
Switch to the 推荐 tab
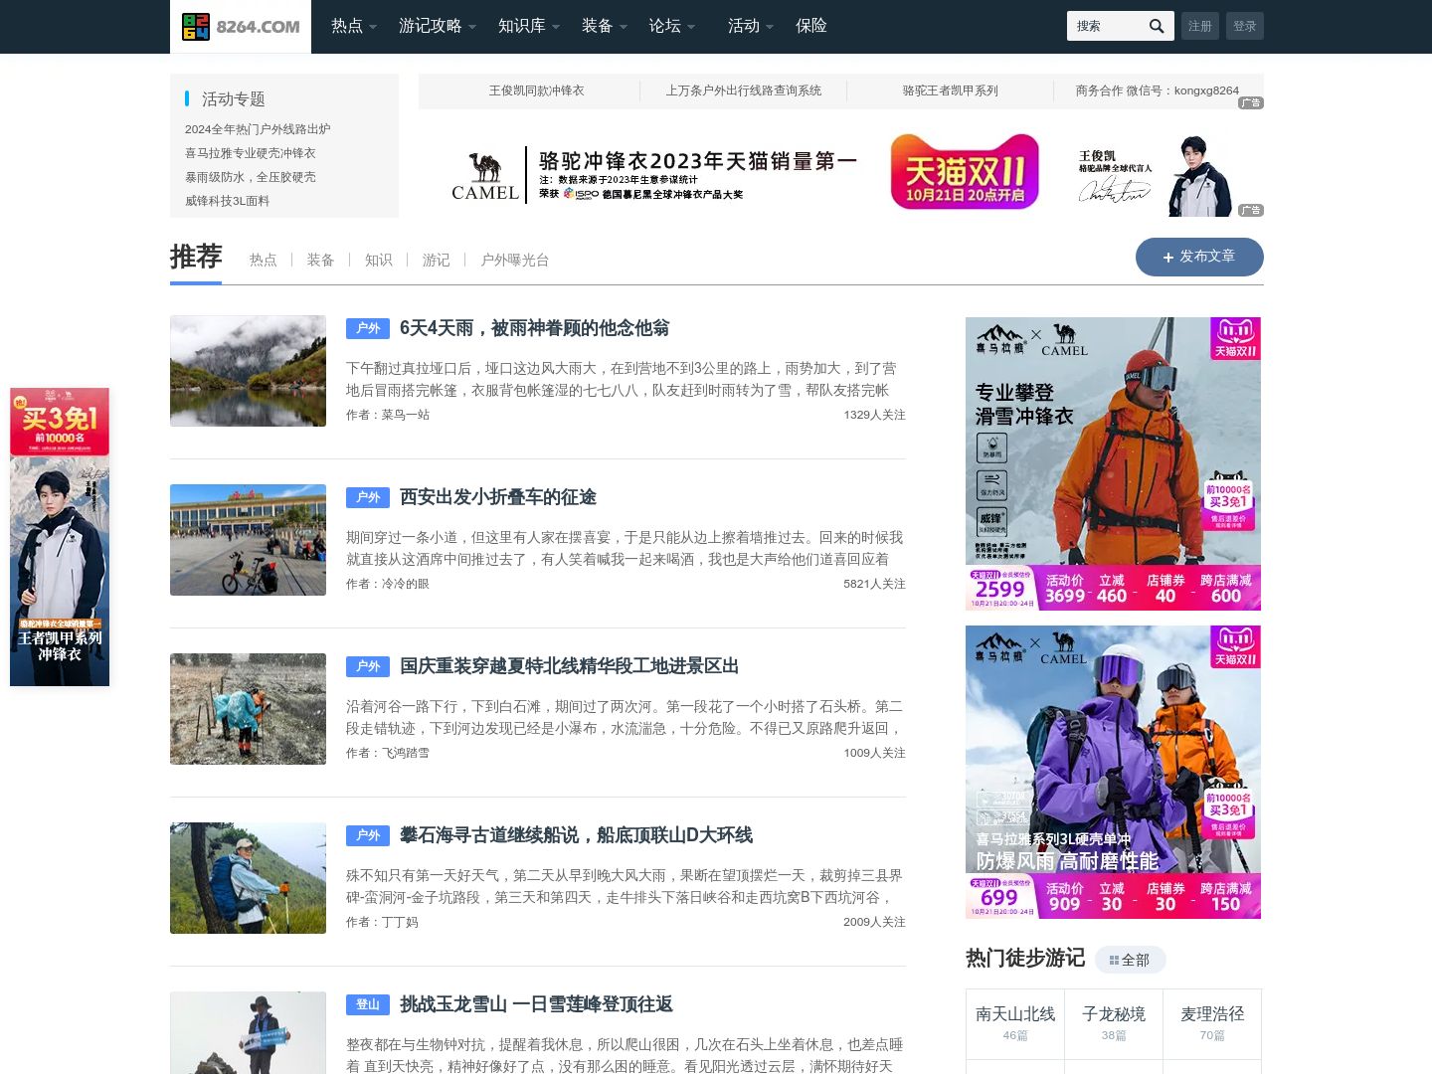196,258
